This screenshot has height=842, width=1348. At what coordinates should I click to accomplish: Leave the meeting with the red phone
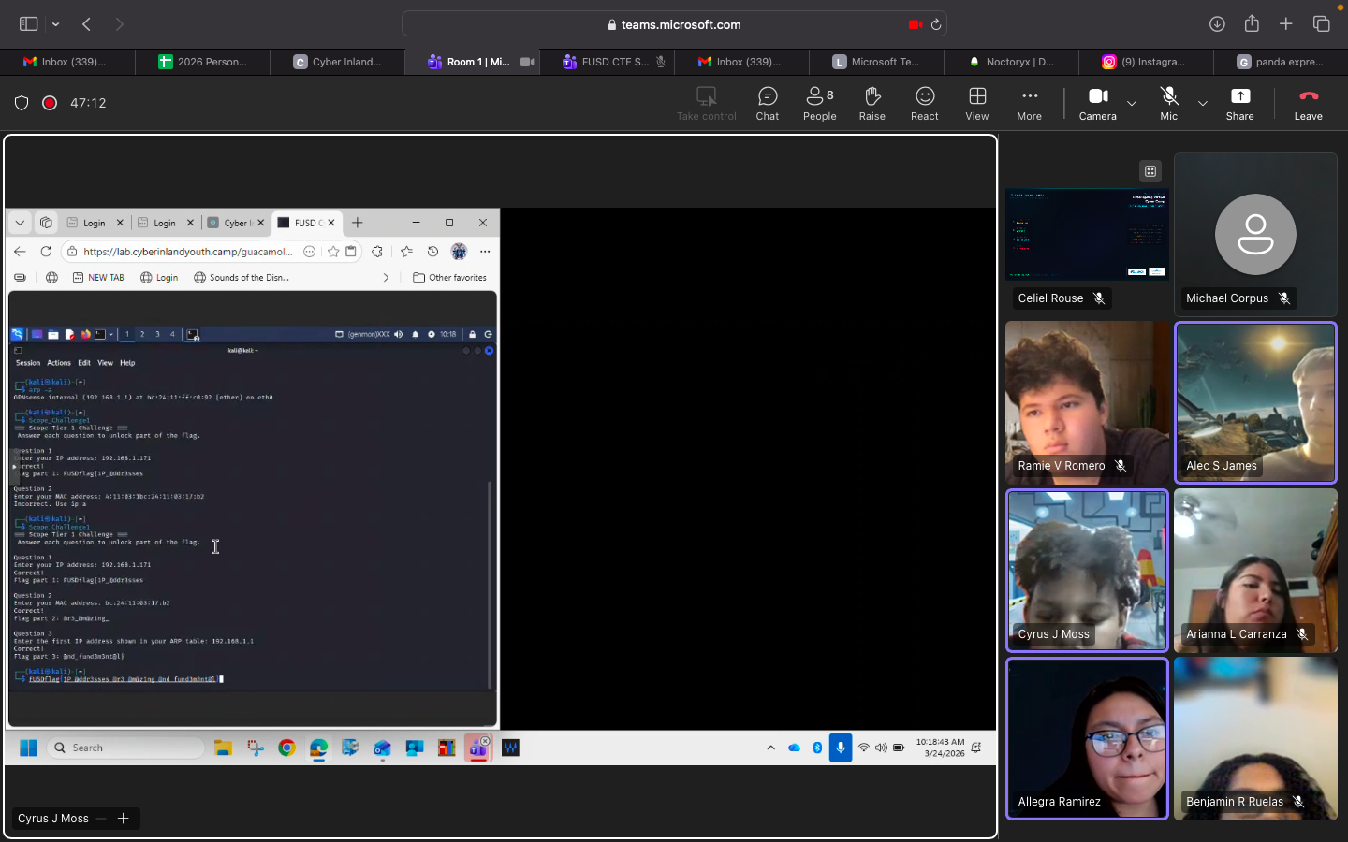click(x=1308, y=103)
